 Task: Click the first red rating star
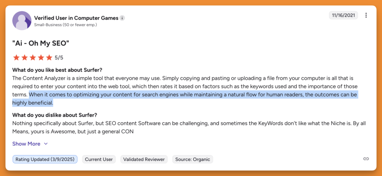pos(16,57)
